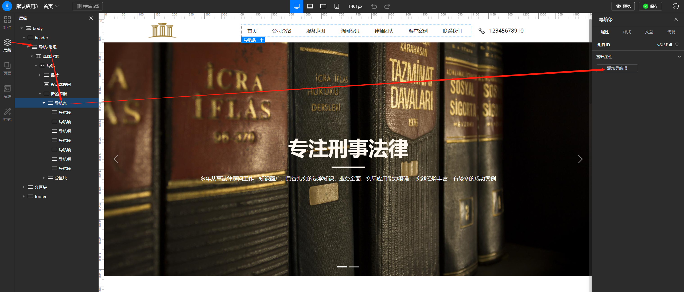The width and height of the screenshot is (684, 292).
Task: Click the 新闻资讯 nav menu item
Action: 350,31
